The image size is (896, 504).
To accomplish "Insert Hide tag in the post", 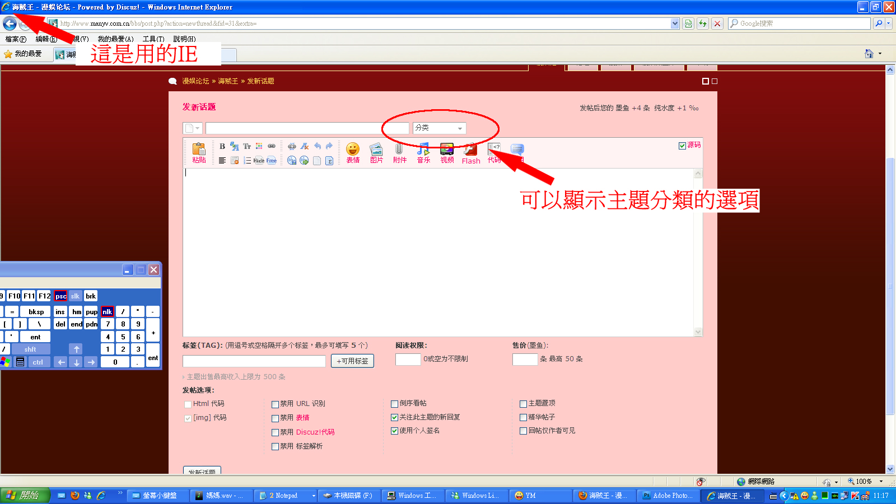I will point(259,161).
